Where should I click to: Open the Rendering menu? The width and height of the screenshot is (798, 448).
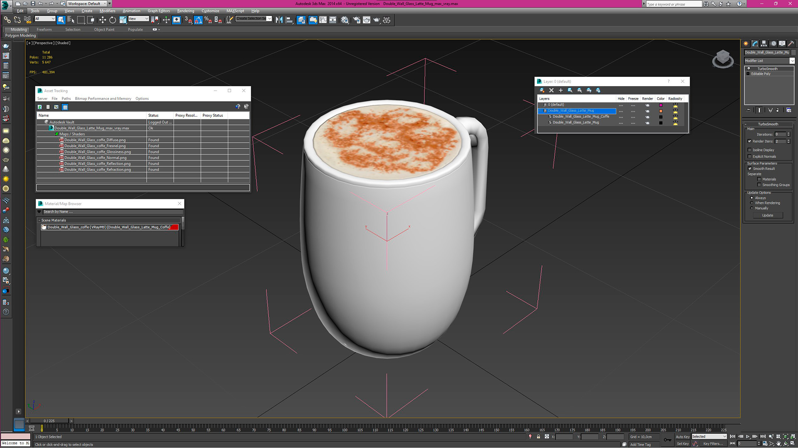(x=185, y=11)
